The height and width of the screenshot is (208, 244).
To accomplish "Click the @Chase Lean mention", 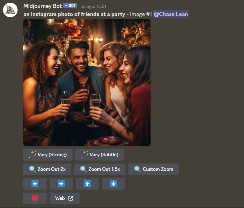I will tap(171, 14).
